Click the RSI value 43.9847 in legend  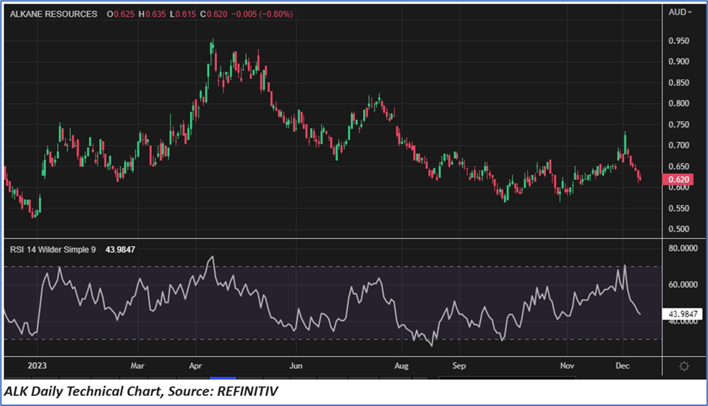120,249
